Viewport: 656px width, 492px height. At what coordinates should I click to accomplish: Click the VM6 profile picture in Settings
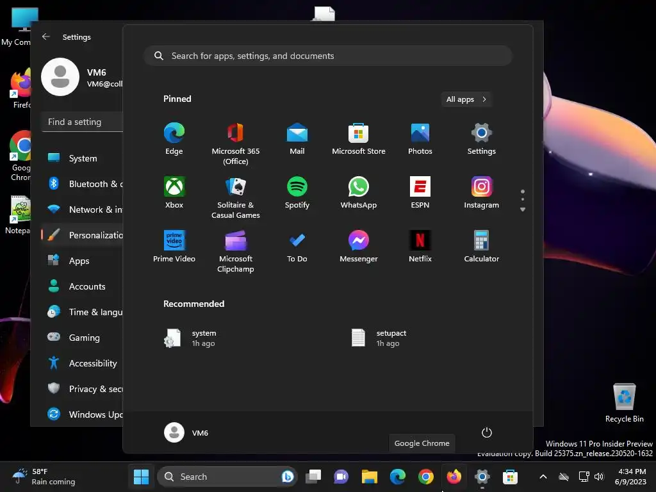[60, 77]
